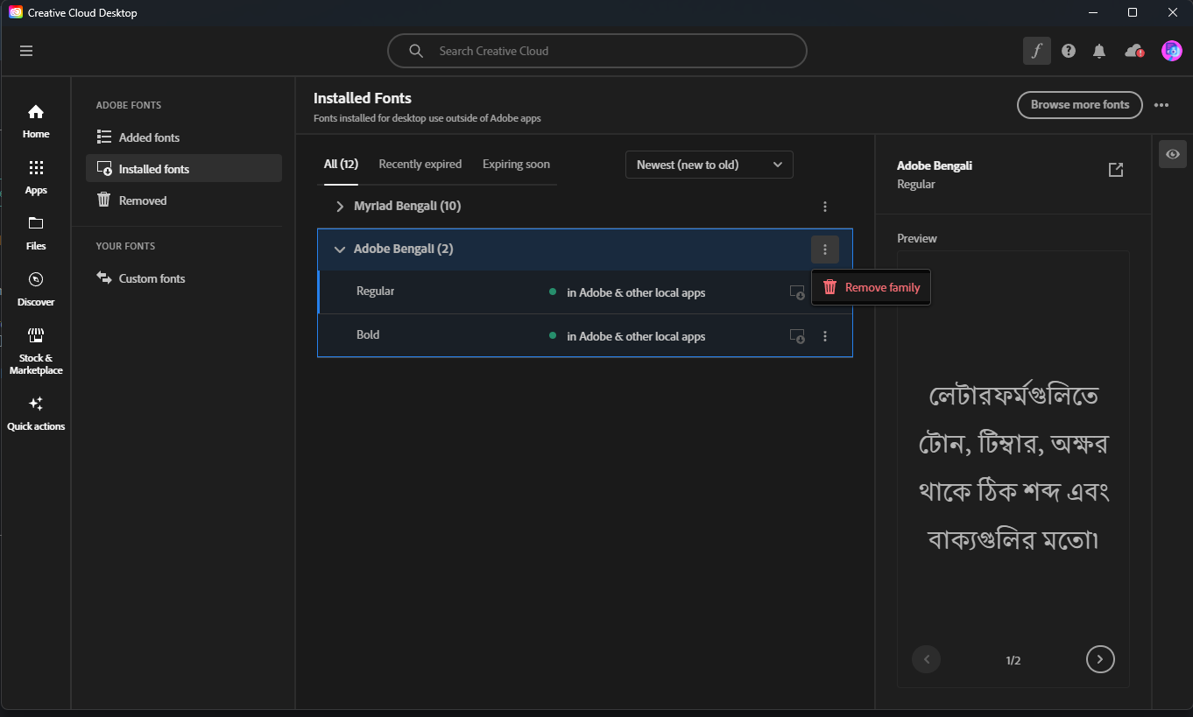The image size is (1193, 717).
Task: Toggle the preview panel eye icon
Action: coord(1173,154)
